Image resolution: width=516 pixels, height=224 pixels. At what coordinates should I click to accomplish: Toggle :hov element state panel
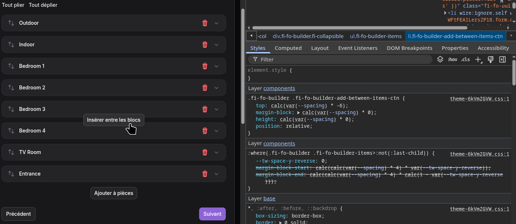[452, 60]
